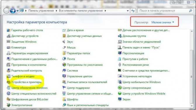The width and height of the screenshot is (196, 110).
Task: Open Центр мобильности Windows link
Action: point(141,82)
